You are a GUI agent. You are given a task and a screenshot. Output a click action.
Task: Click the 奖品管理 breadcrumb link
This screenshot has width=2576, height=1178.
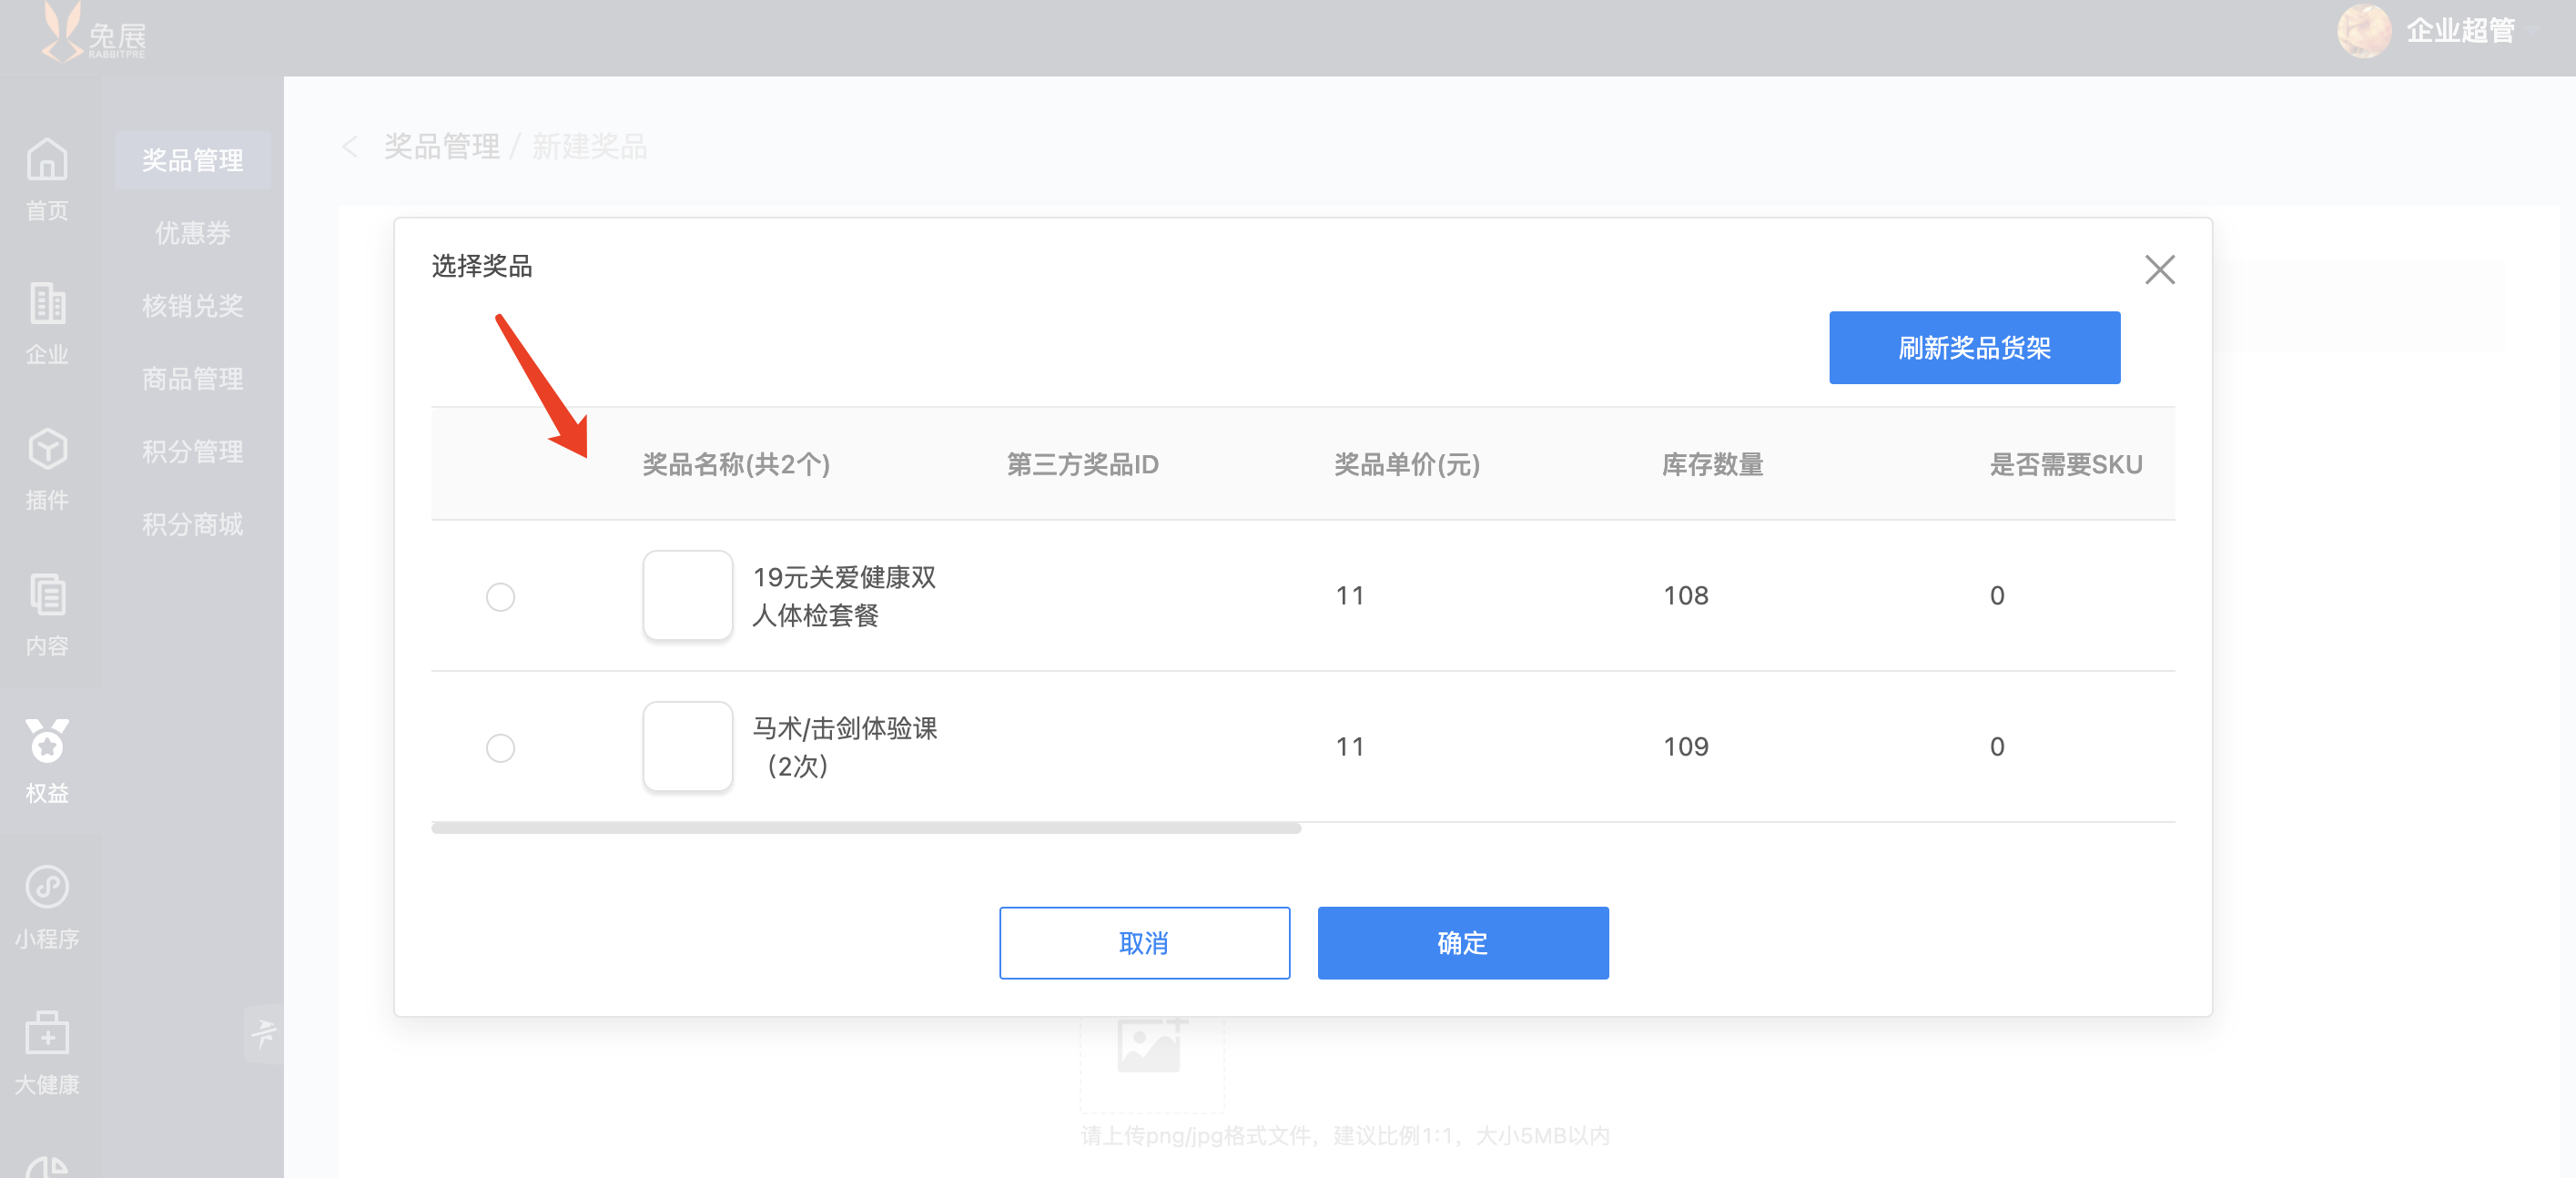point(441,147)
